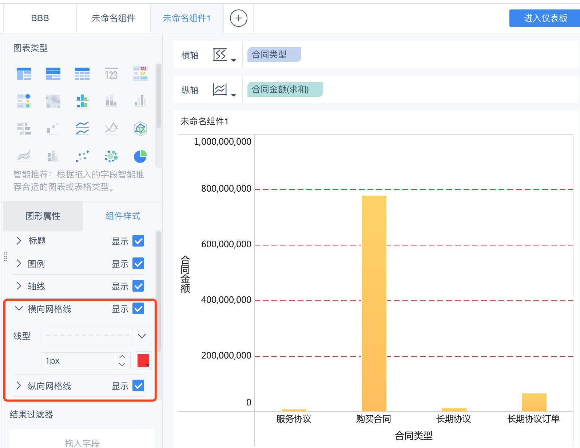Pick the scatter plot chart icon
Viewport: 580px width, 448px height.
82,156
